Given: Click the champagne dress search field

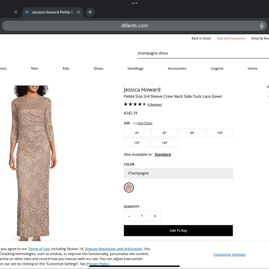Looking at the screenshot, I should pos(203,53).
